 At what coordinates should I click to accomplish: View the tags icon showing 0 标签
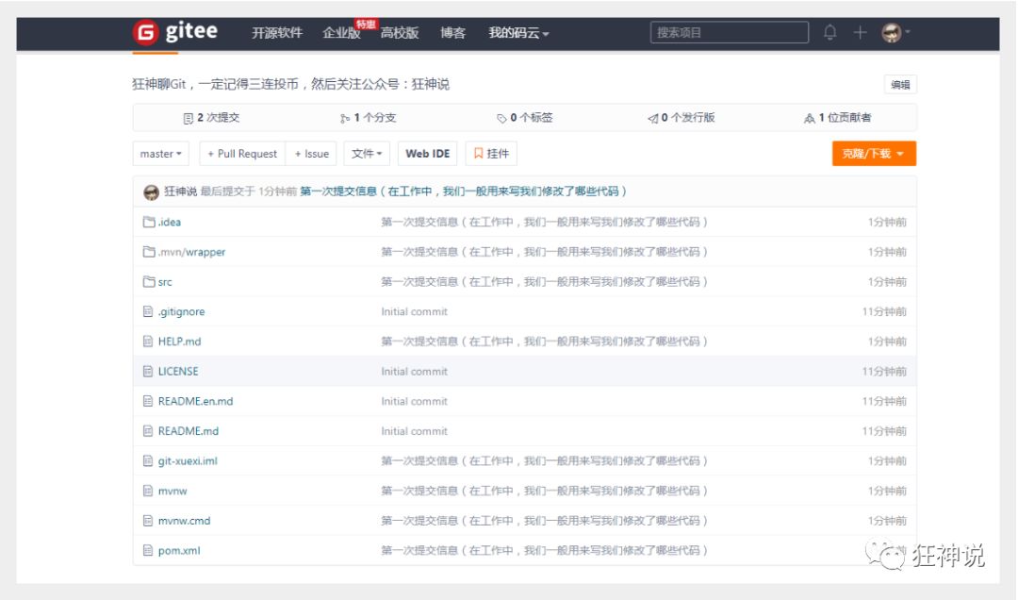[501, 118]
